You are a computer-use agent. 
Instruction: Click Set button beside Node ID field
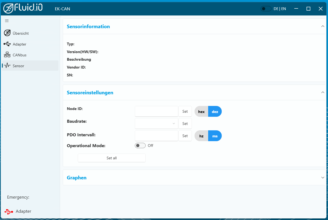click(185, 111)
